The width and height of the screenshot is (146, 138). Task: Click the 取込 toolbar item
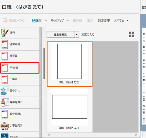point(90,20)
